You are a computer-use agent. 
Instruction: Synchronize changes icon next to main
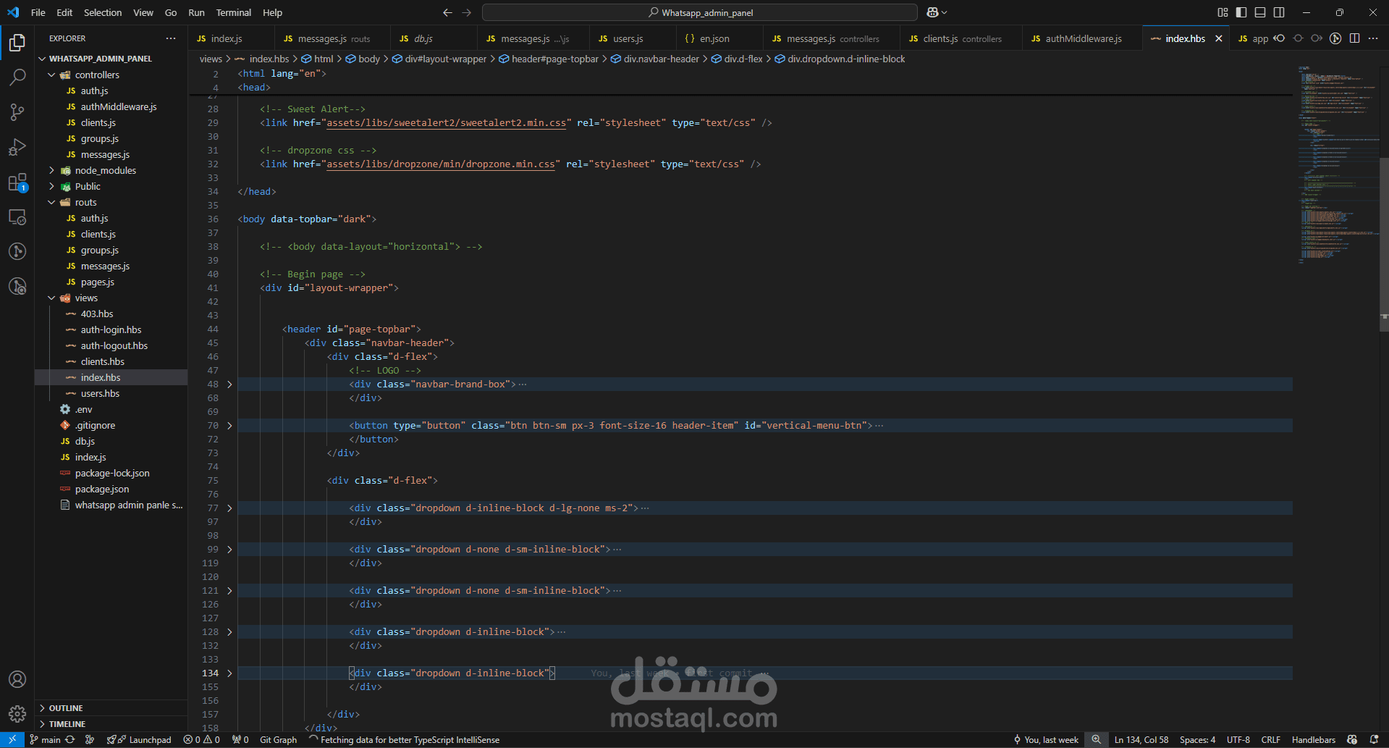[70, 739]
